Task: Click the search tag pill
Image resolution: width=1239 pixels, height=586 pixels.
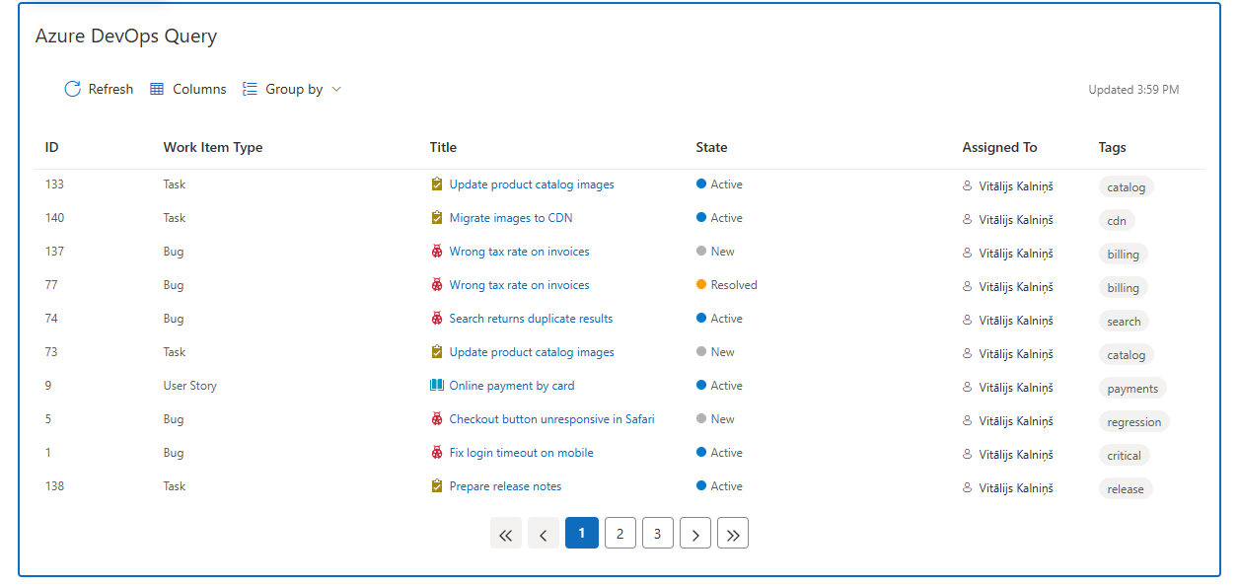Action: click(x=1124, y=322)
